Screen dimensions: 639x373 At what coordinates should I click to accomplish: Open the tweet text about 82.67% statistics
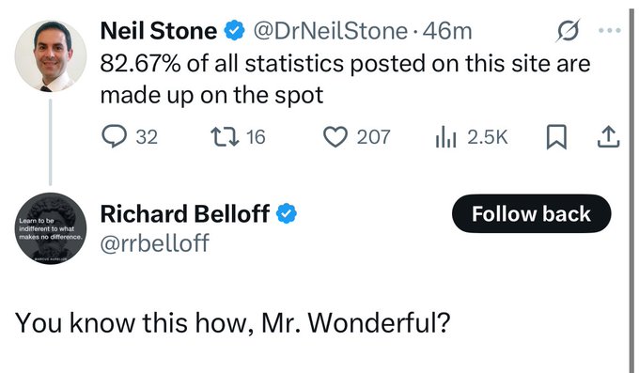[345, 79]
